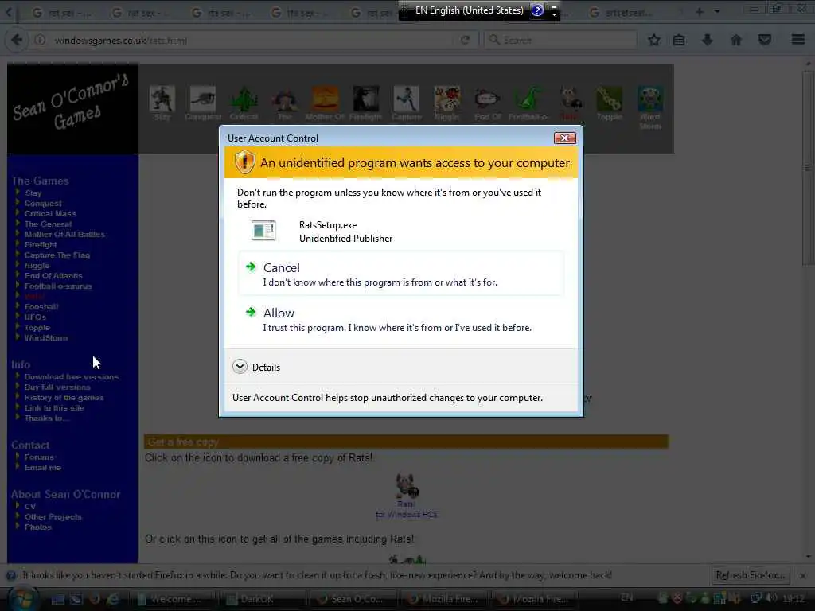The width and height of the screenshot is (815, 611).
Task: Open UFOs sidebar link
Action: click(35, 317)
